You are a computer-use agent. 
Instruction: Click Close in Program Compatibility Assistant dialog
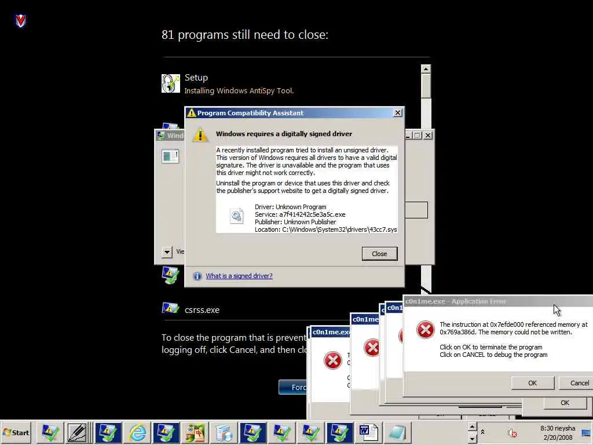379,254
